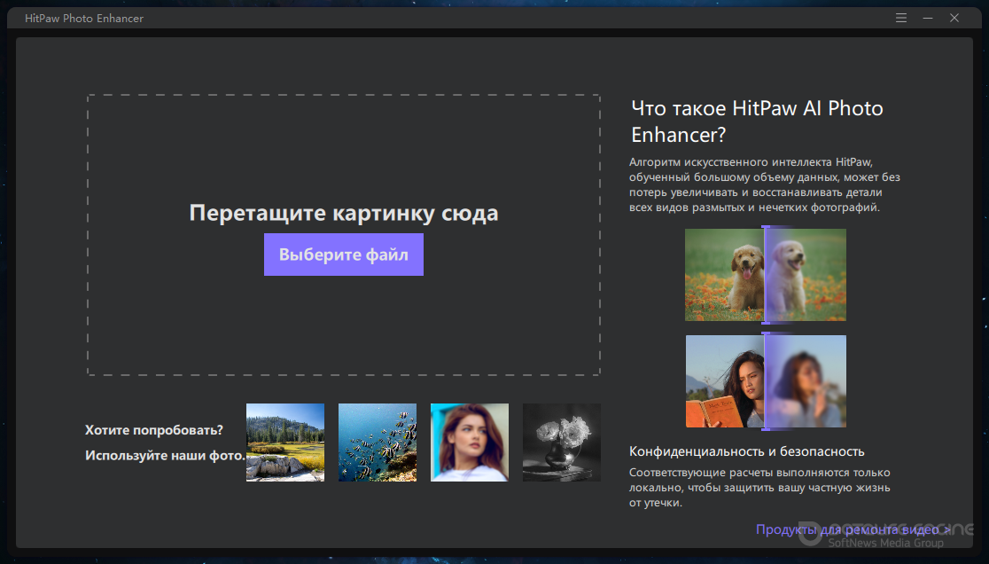989x564 pixels.
Task: Click the AI algorithm description paragraph
Action: (x=764, y=184)
